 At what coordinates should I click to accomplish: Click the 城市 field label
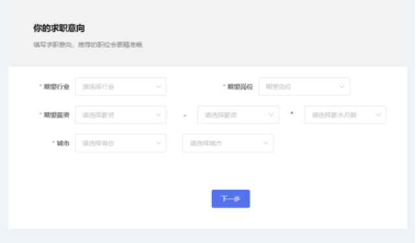click(x=63, y=143)
